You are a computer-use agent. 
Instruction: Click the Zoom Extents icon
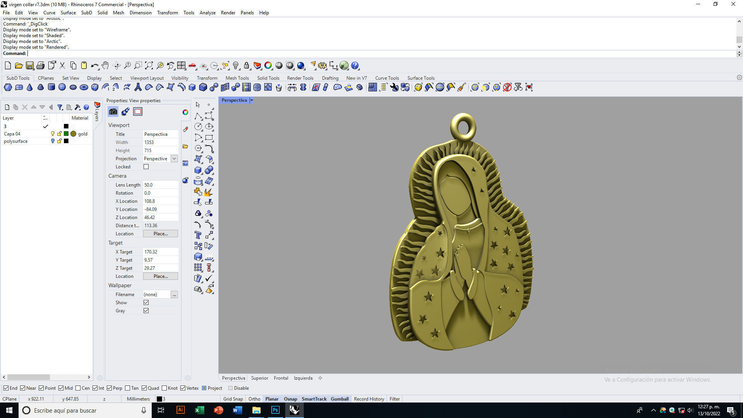(149, 66)
